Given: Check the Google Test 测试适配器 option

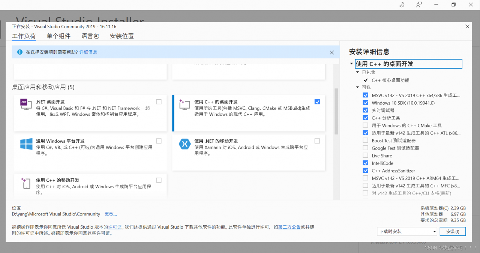Looking at the screenshot, I should pos(366,148).
